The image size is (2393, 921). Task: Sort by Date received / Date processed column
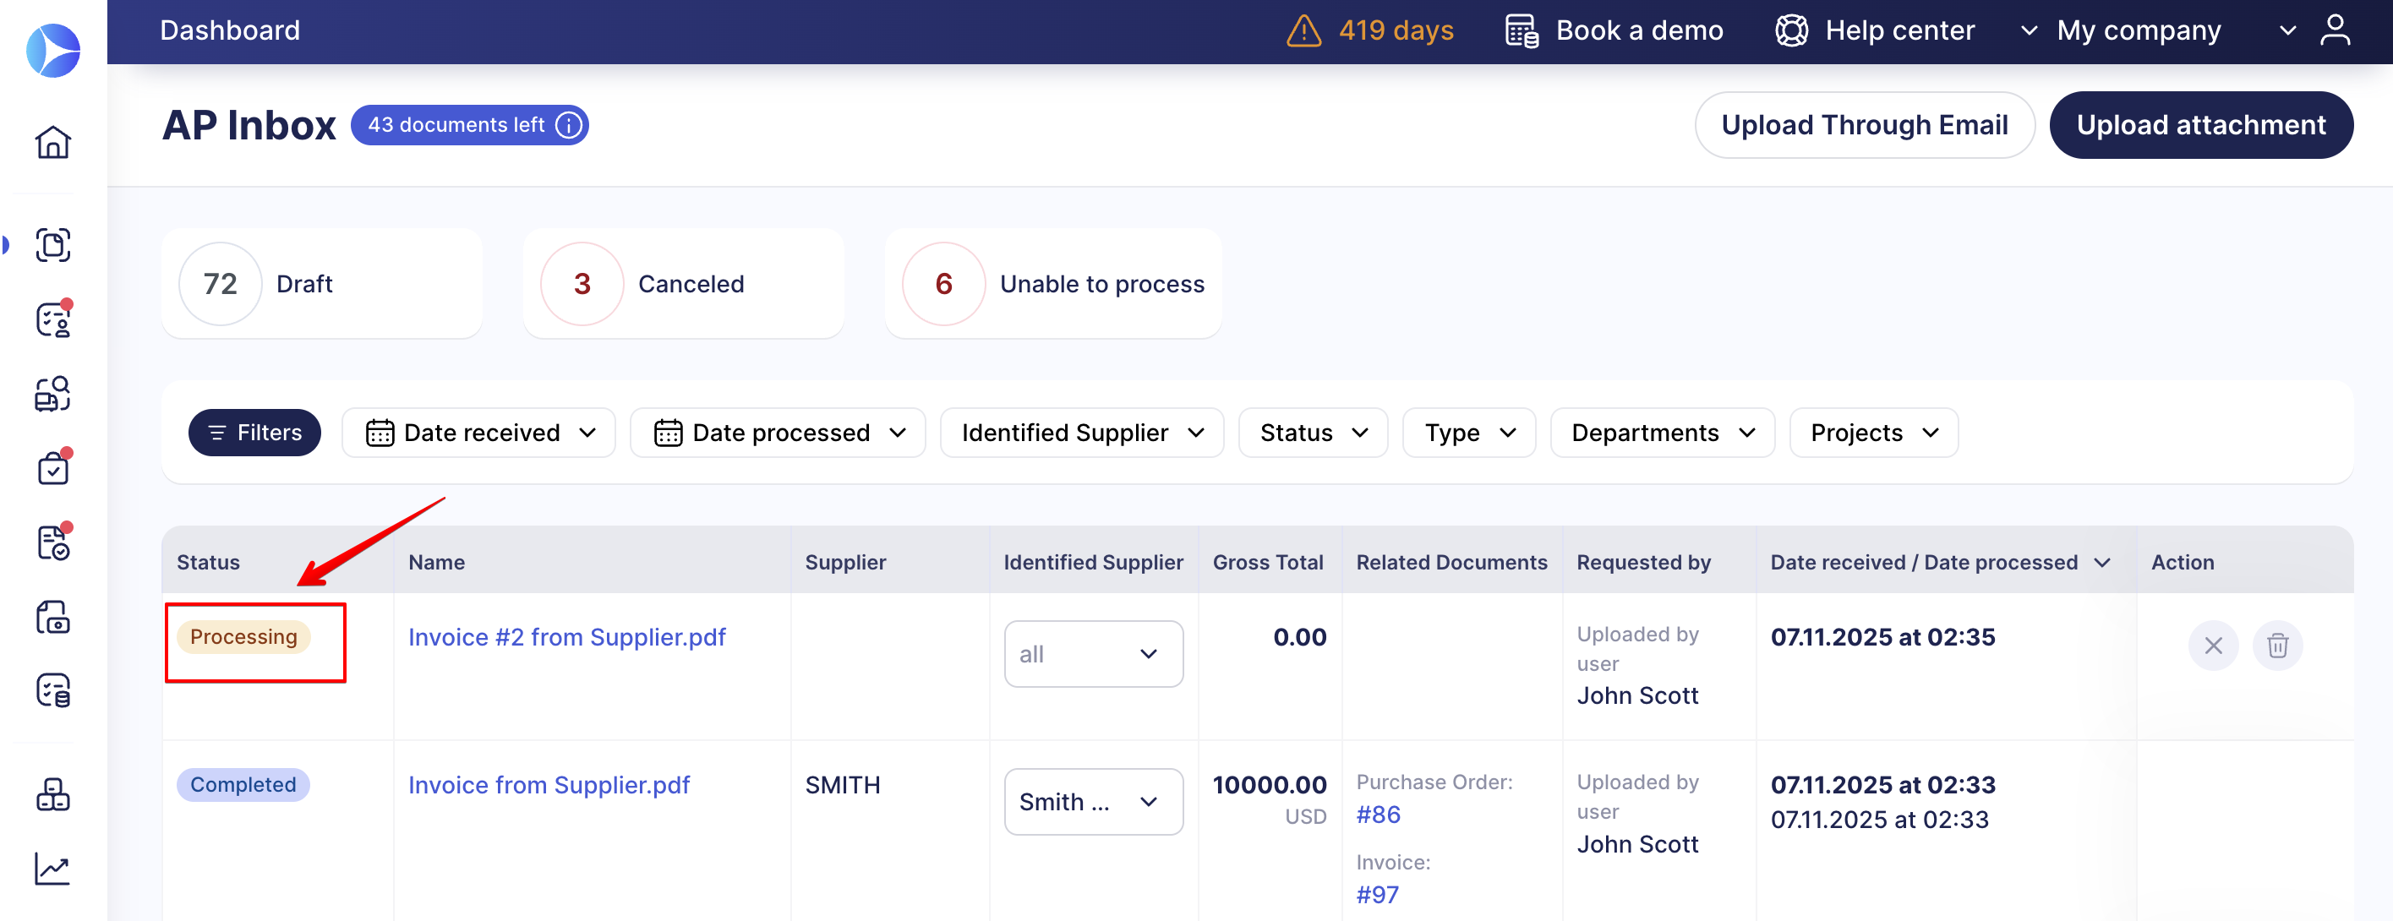1940,562
